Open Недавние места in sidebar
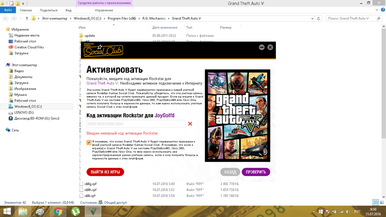386x217 pixels. tap(27, 35)
